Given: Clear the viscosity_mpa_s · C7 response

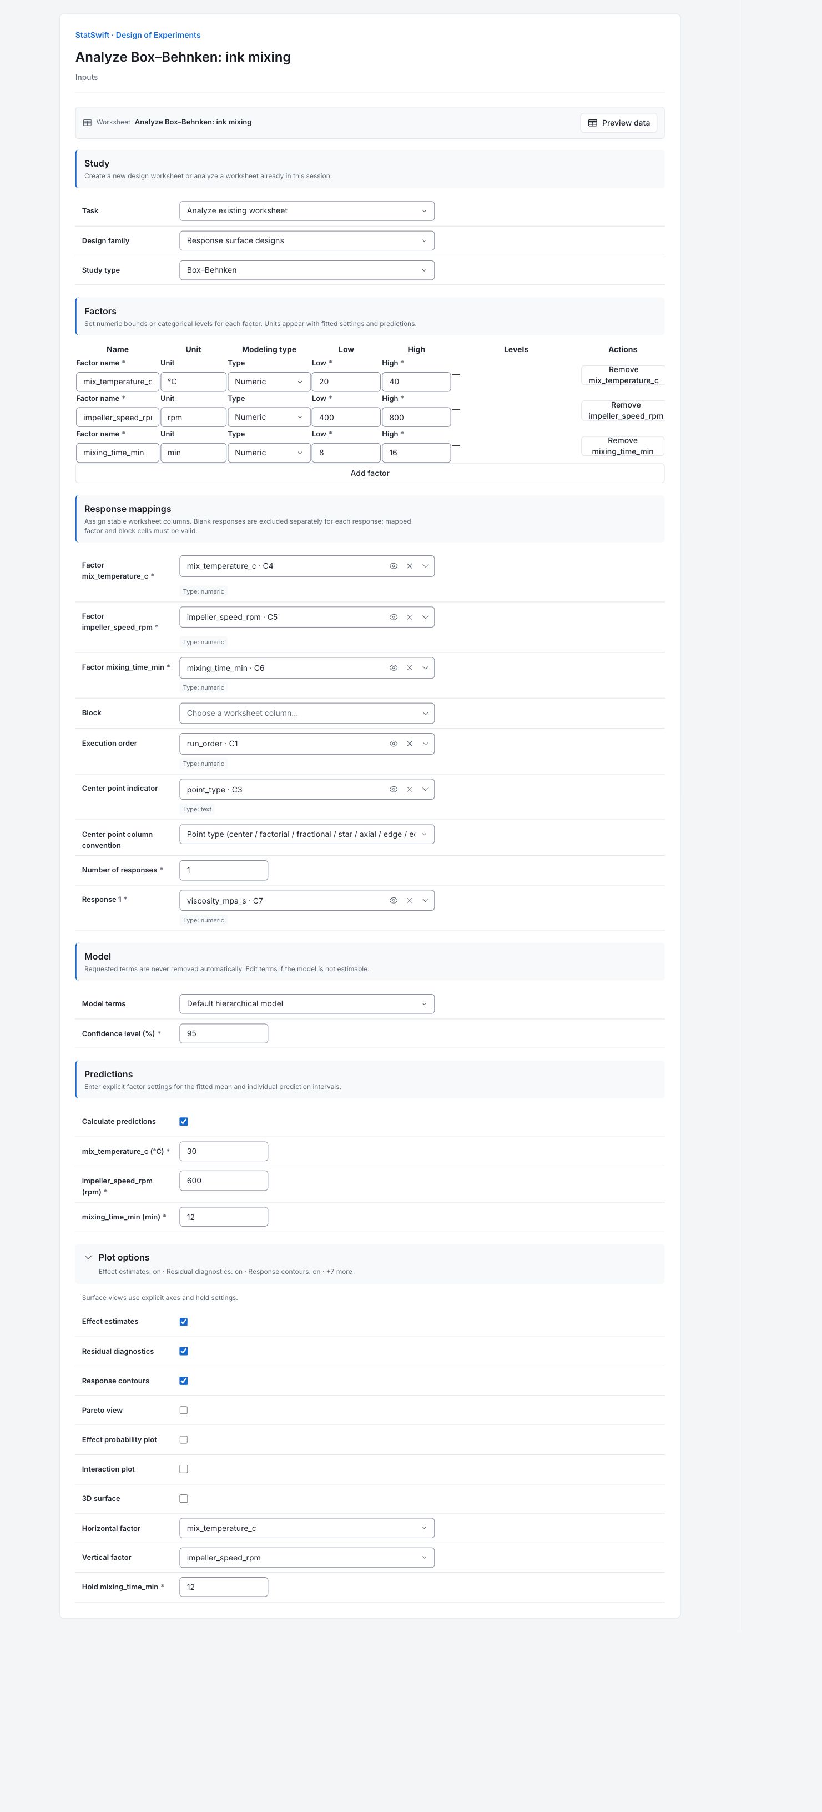Looking at the screenshot, I should (x=409, y=900).
